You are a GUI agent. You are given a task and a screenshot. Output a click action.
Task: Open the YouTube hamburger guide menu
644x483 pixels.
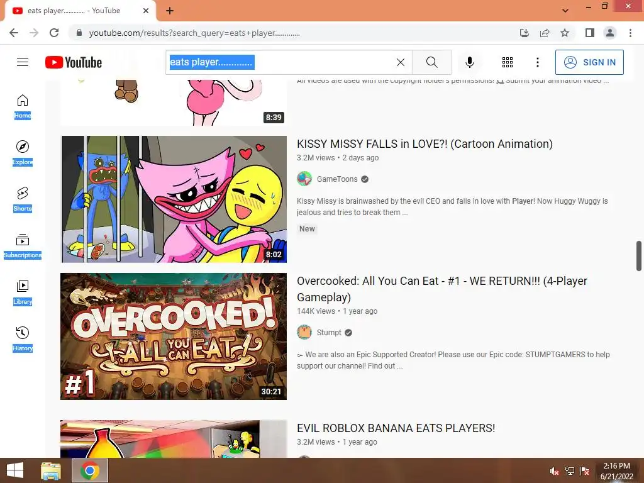[x=23, y=62]
